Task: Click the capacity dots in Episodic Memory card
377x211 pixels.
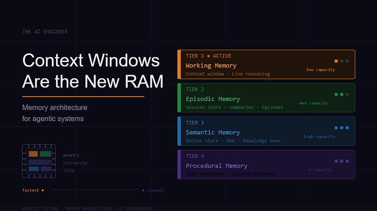Action: (341, 94)
